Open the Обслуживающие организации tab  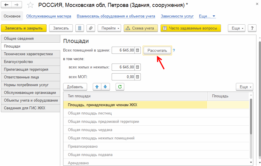(31, 93)
